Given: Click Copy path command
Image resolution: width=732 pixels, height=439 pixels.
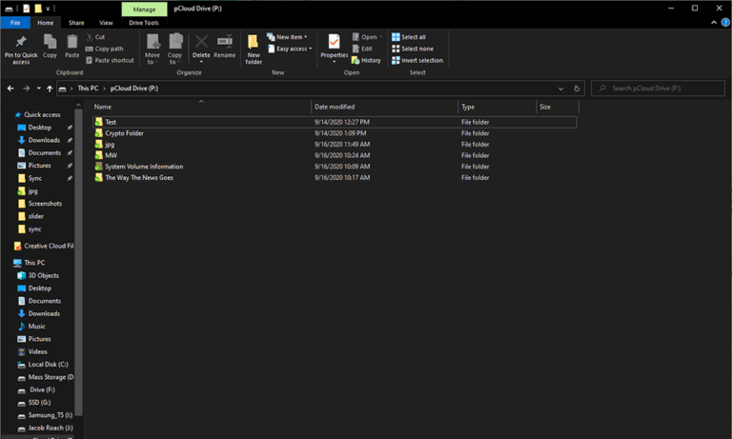Looking at the screenshot, I should (x=104, y=49).
